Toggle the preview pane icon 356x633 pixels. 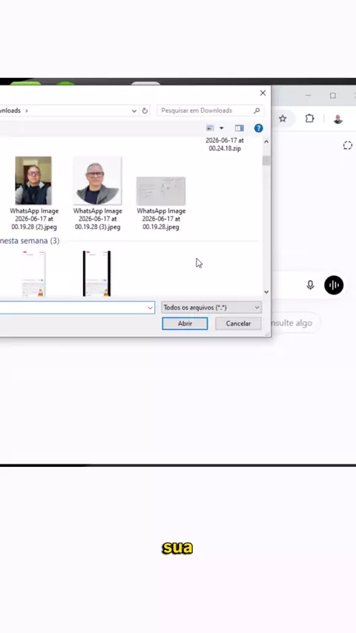click(x=240, y=128)
